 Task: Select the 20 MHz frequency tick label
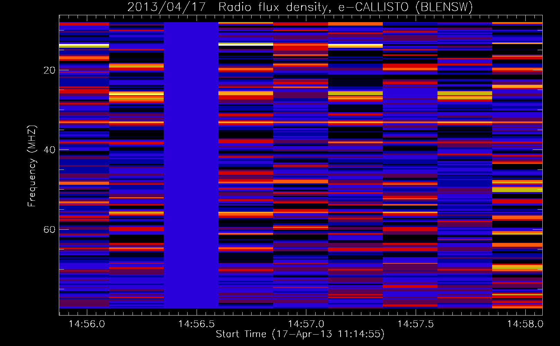coord(49,71)
